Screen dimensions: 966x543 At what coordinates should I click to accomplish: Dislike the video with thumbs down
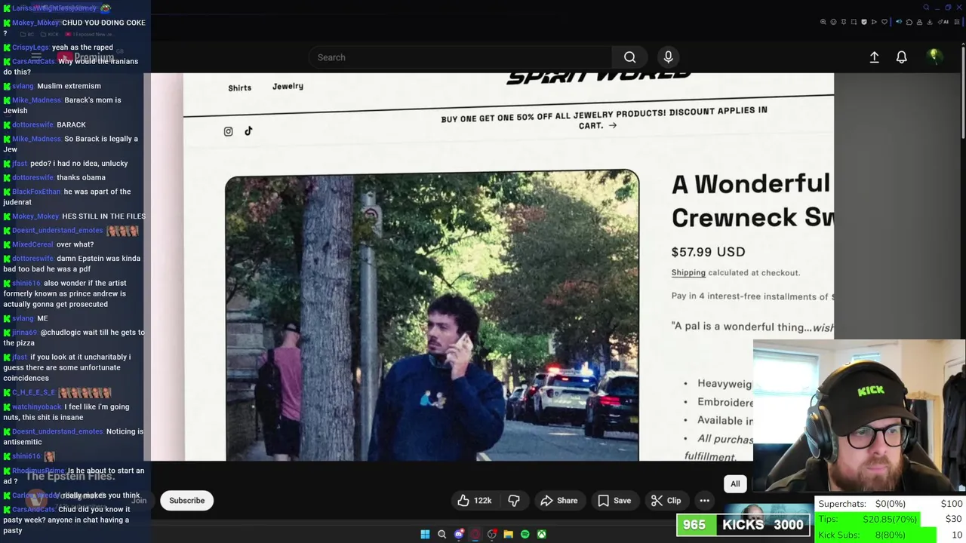pyautogui.click(x=514, y=501)
